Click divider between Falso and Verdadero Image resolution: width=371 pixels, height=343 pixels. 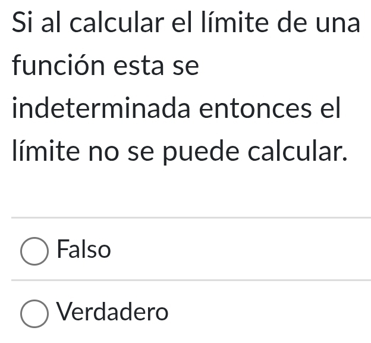click(x=190, y=280)
